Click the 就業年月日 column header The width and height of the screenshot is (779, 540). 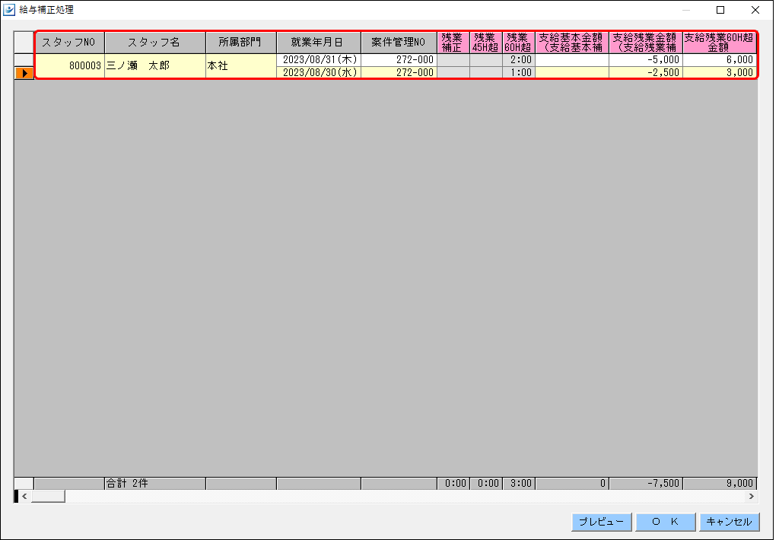click(x=319, y=43)
